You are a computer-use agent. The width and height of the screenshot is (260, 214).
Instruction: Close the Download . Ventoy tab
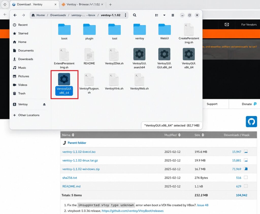[56, 5]
